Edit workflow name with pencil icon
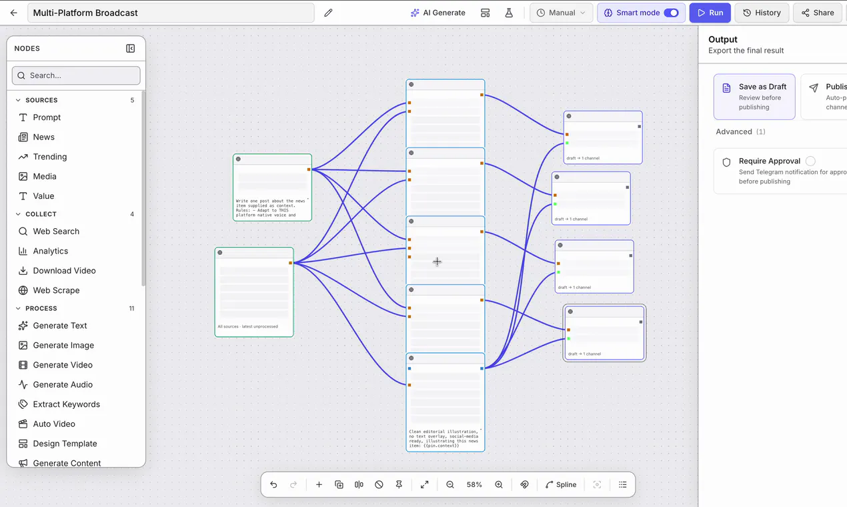 coord(328,13)
